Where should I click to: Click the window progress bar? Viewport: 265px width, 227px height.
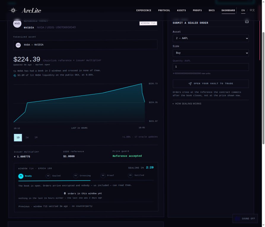pos(86,180)
